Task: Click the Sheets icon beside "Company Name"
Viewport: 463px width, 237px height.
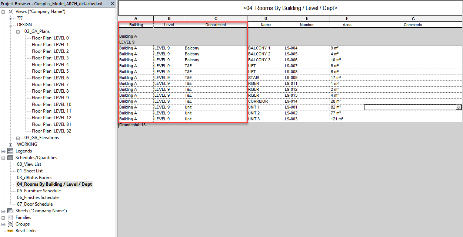Action: click(x=10, y=211)
